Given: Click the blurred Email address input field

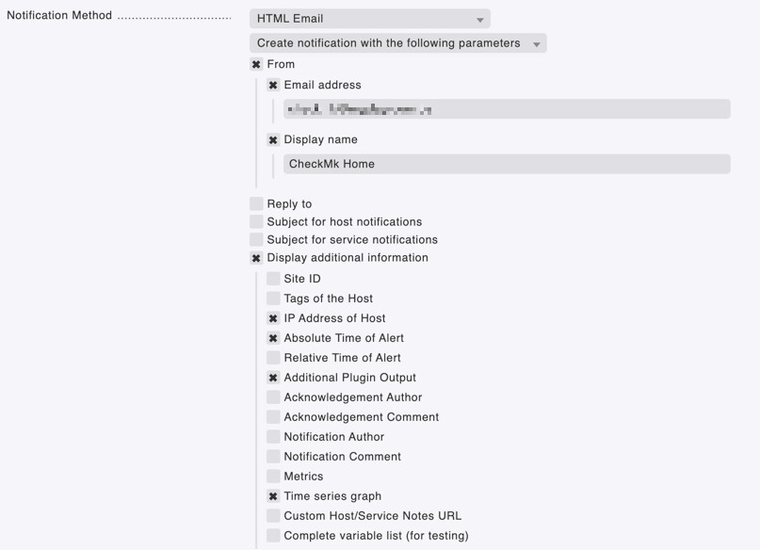Looking at the screenshot, I should click(x=506, y=108).
